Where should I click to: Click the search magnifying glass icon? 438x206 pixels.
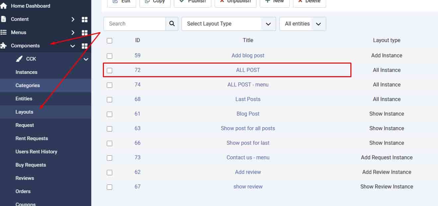click(x=172, y=24)
